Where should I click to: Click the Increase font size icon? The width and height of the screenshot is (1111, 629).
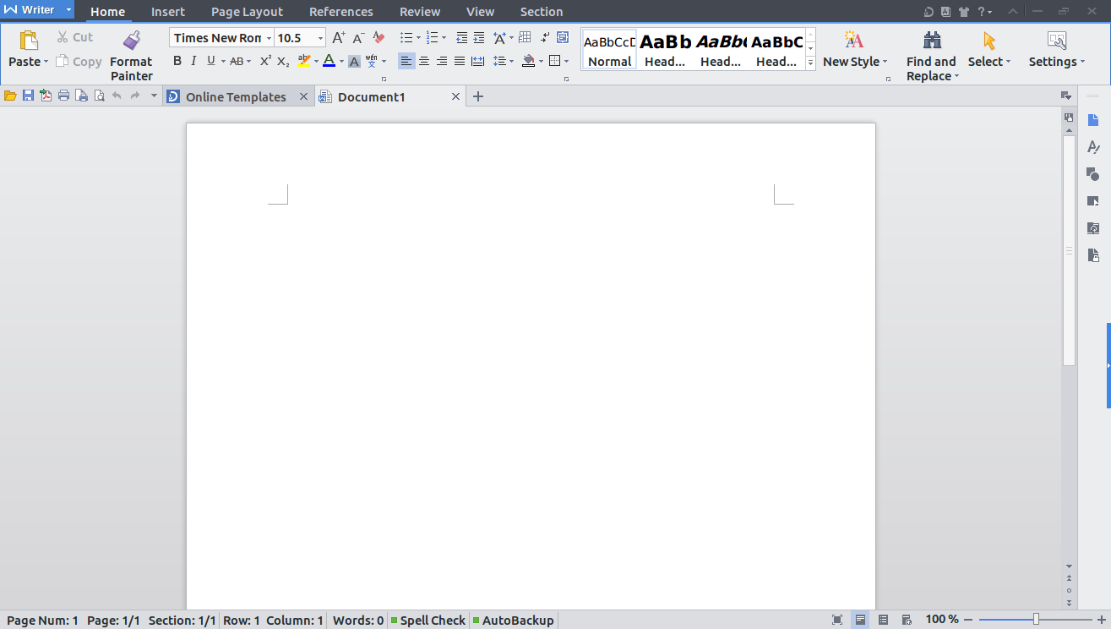338,38
